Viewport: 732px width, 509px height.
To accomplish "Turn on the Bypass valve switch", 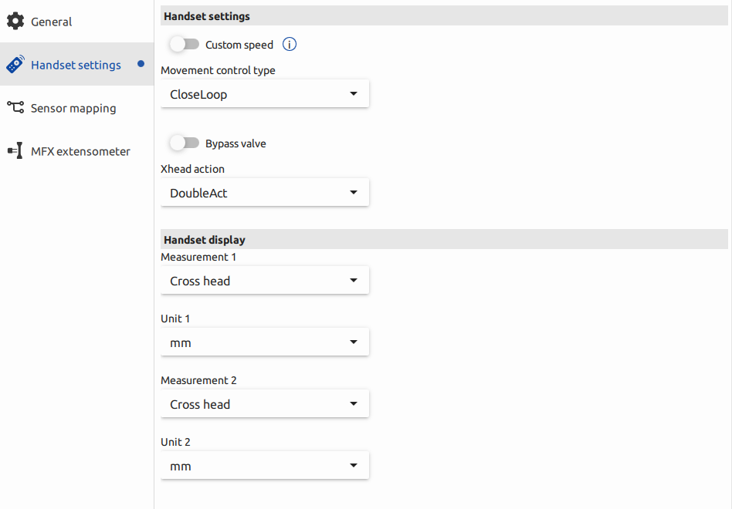I will (184, 143).
